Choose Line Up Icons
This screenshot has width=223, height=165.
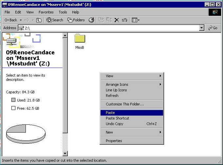pos(132,90)
